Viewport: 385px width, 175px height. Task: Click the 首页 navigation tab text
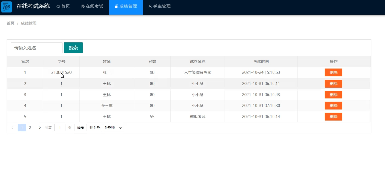point(66,6)
